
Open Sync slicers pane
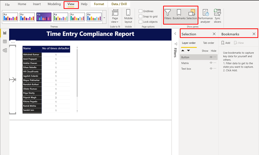click(x=217, y=16)
